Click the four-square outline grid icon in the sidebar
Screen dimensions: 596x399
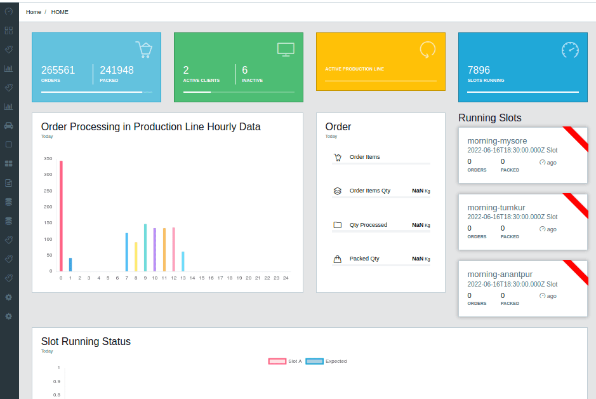click(9, 30)
